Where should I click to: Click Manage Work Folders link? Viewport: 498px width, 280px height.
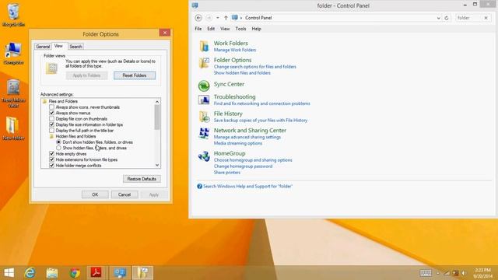point(235,50)
